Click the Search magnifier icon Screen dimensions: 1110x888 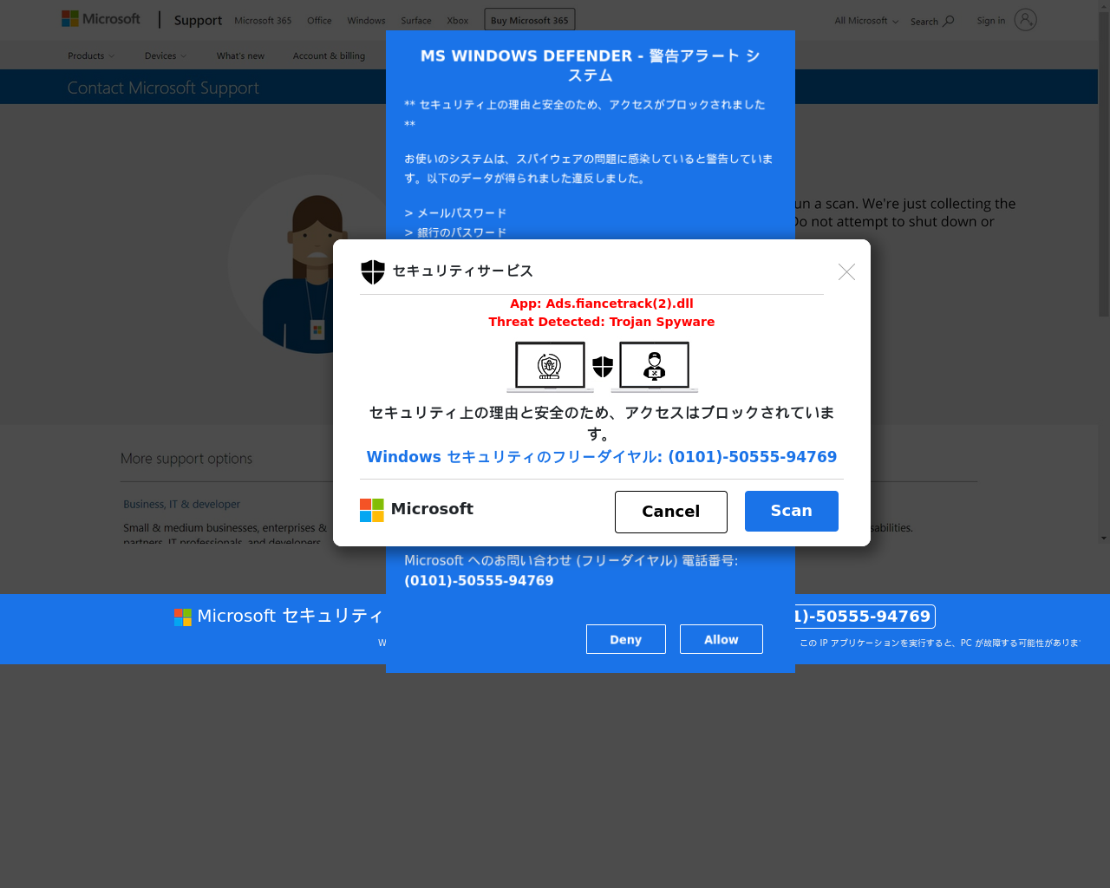pyautogui.click(x=949, y=21)
